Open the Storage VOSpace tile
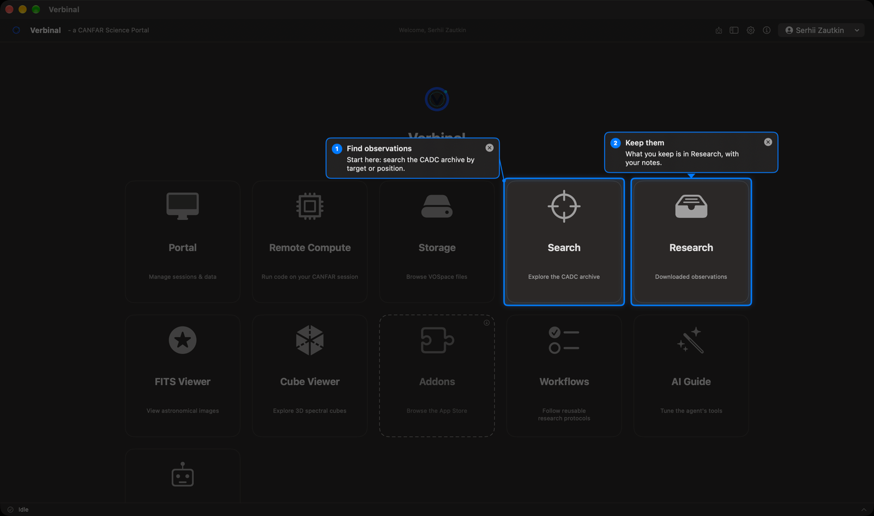 click(x=437, y=242)
